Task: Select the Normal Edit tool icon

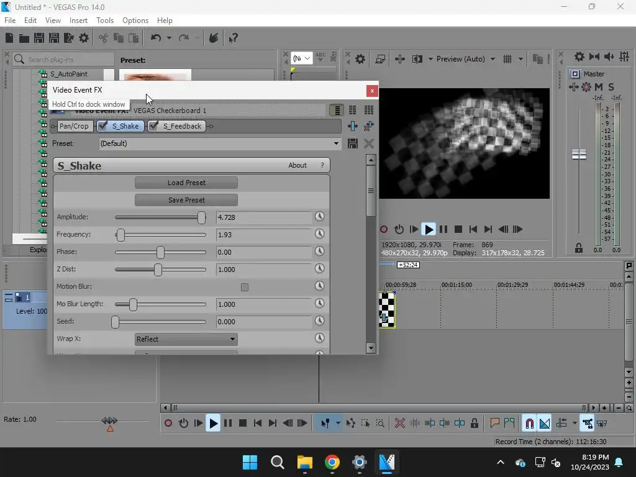Action: pyautogui.click(x=325, y=424)
